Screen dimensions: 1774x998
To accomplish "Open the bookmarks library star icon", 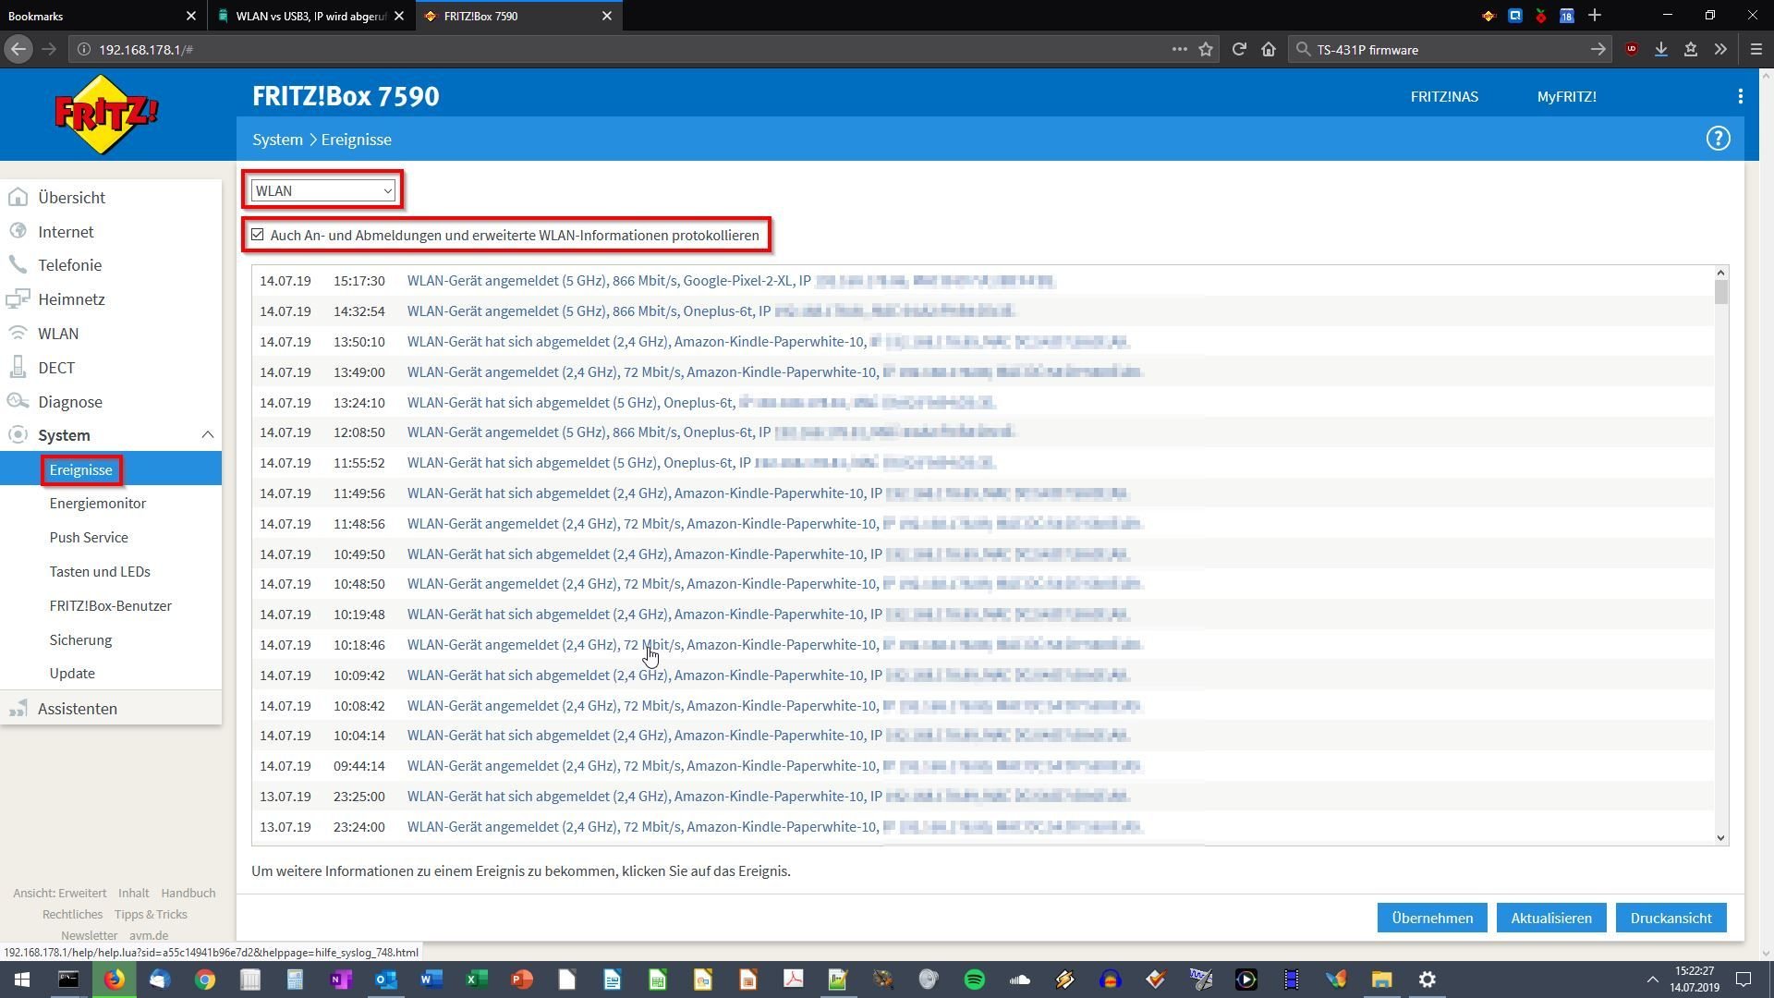I will 1691,50.
